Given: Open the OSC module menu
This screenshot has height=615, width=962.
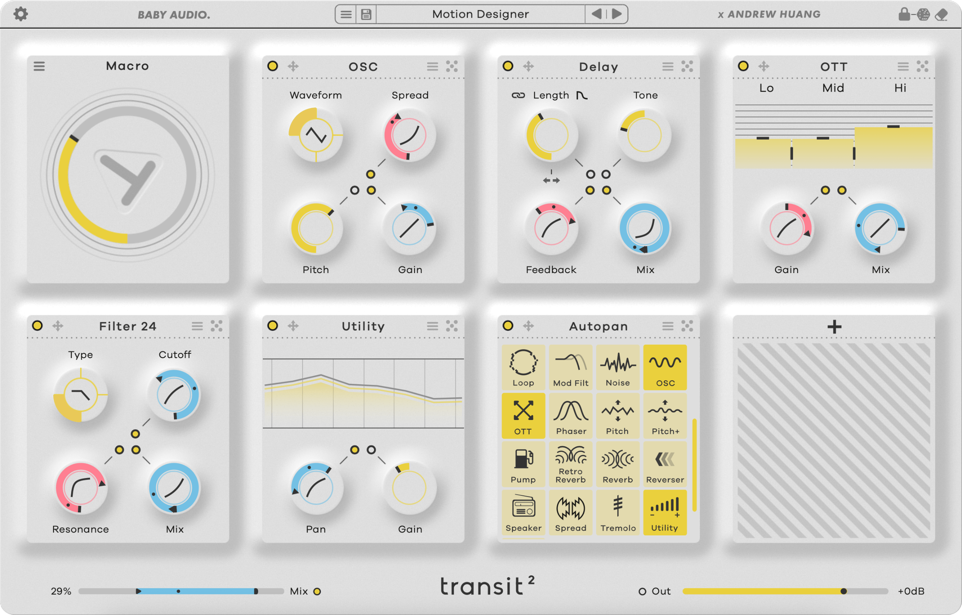Looking at the screenshot, I should (x=432, y=66).
